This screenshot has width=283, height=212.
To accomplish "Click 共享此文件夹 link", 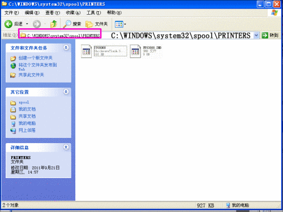I will coord(31,75).
